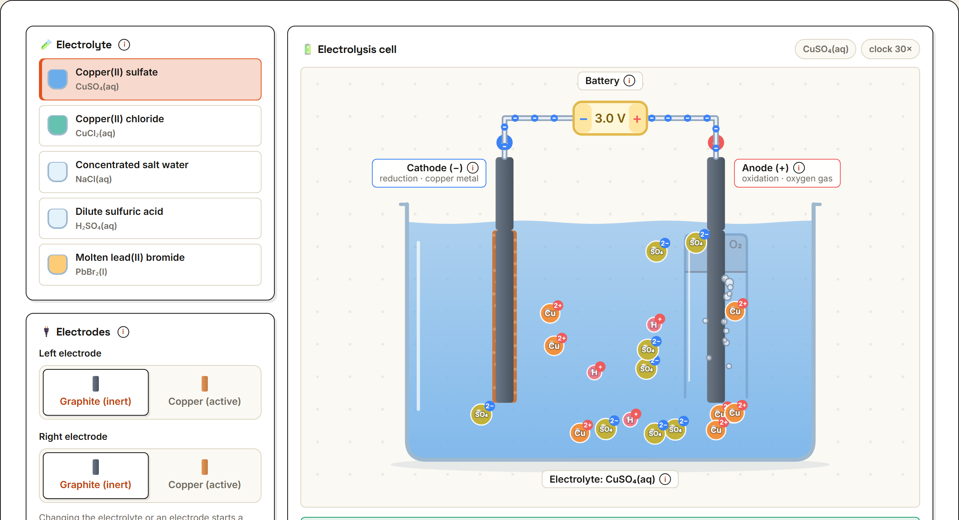The width and height of the screenshot is (959, 520).
Task: Click the 3.0 V battery voltage display
Action: click(610, 118)
